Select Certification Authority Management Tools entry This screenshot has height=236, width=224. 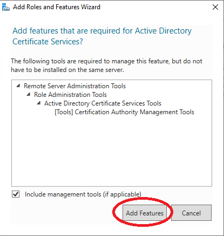(124, 112)
